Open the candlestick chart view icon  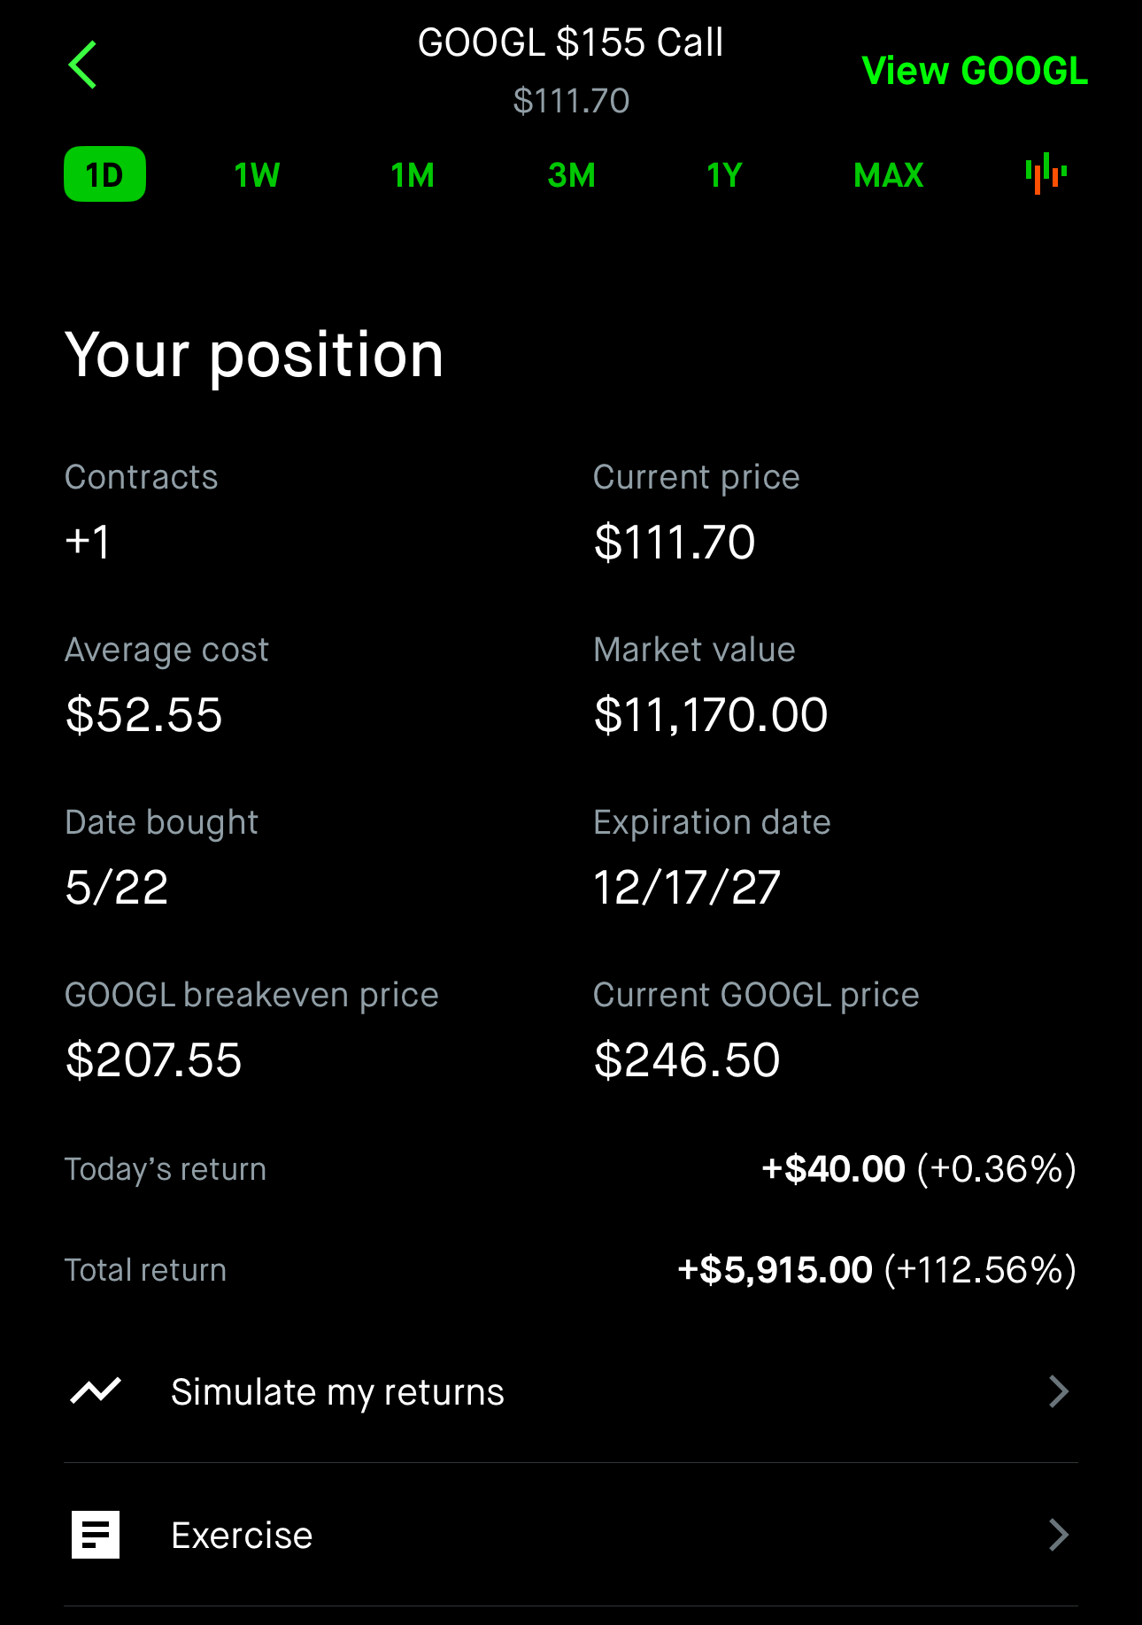point(1046,173)
